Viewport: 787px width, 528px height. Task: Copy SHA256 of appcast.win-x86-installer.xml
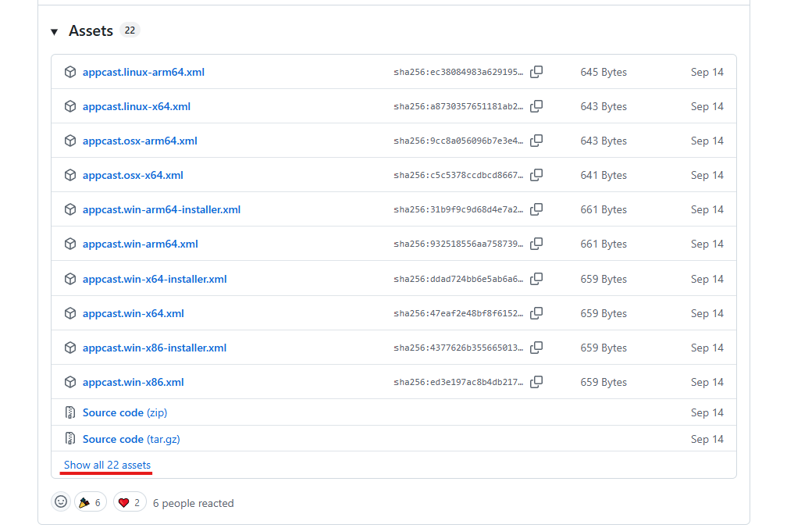pyautogui.click(x=536, y=348)
